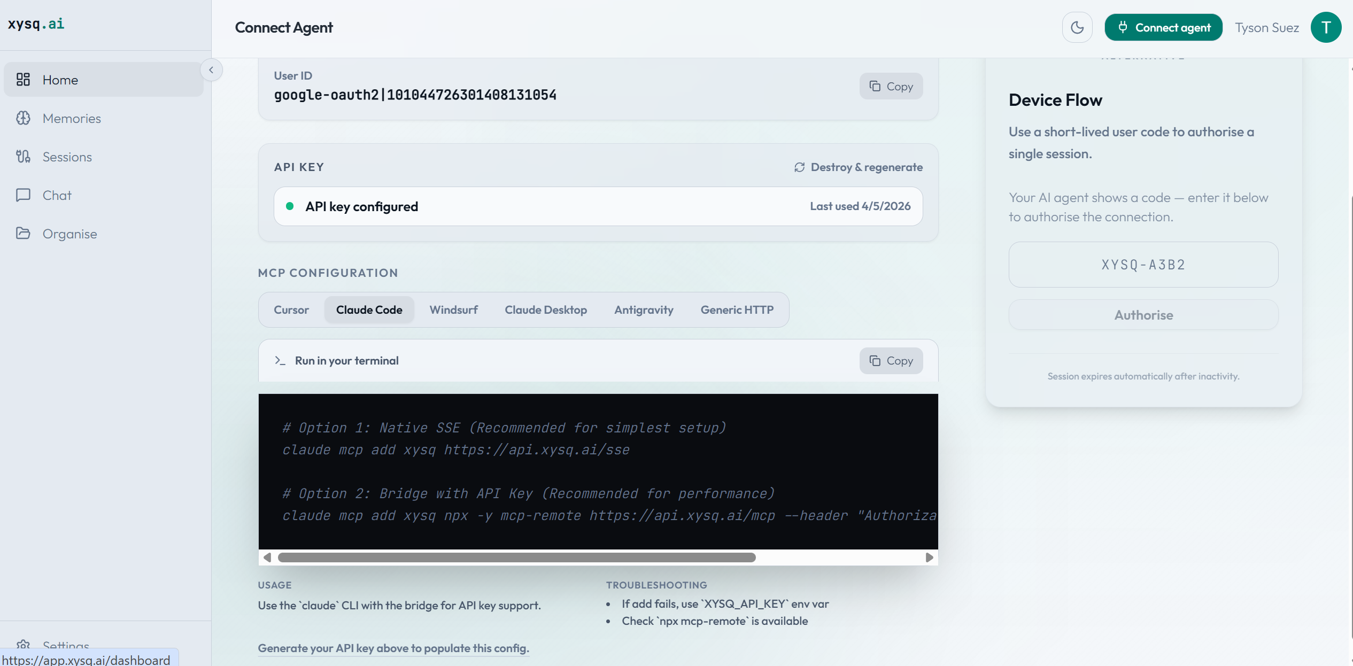
Task: Collapse the left sidebar with the chevron
Action: [x=212, y=69]
